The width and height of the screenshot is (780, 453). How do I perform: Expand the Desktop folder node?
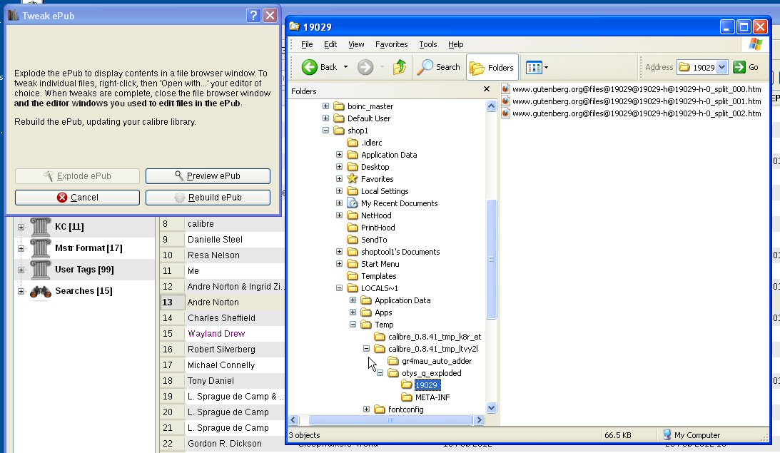pyautogui.click(x=339, y=167)
